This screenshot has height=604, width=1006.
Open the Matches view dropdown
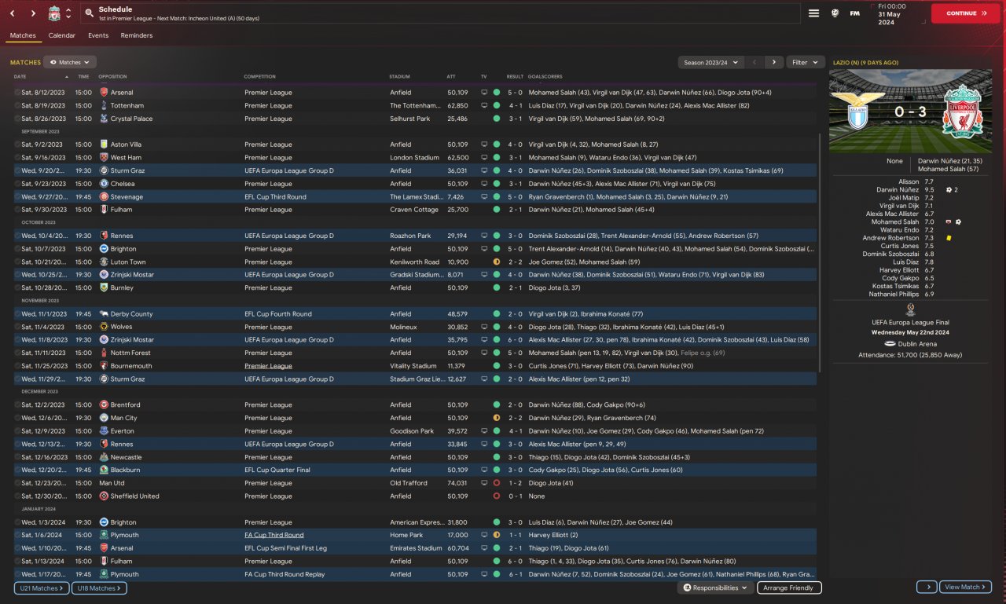coord(70,62)
